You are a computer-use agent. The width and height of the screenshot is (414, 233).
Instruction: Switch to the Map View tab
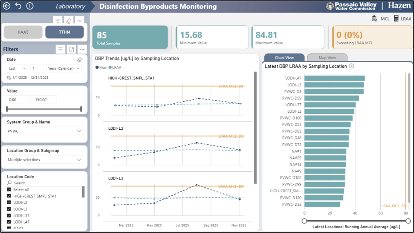(x=327, y=58)
